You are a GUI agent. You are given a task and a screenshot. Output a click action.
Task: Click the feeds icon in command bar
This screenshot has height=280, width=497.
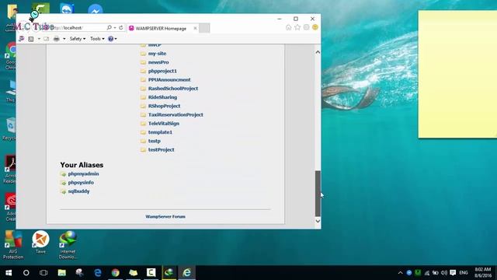pyautogui.click(x=31, y=39)
